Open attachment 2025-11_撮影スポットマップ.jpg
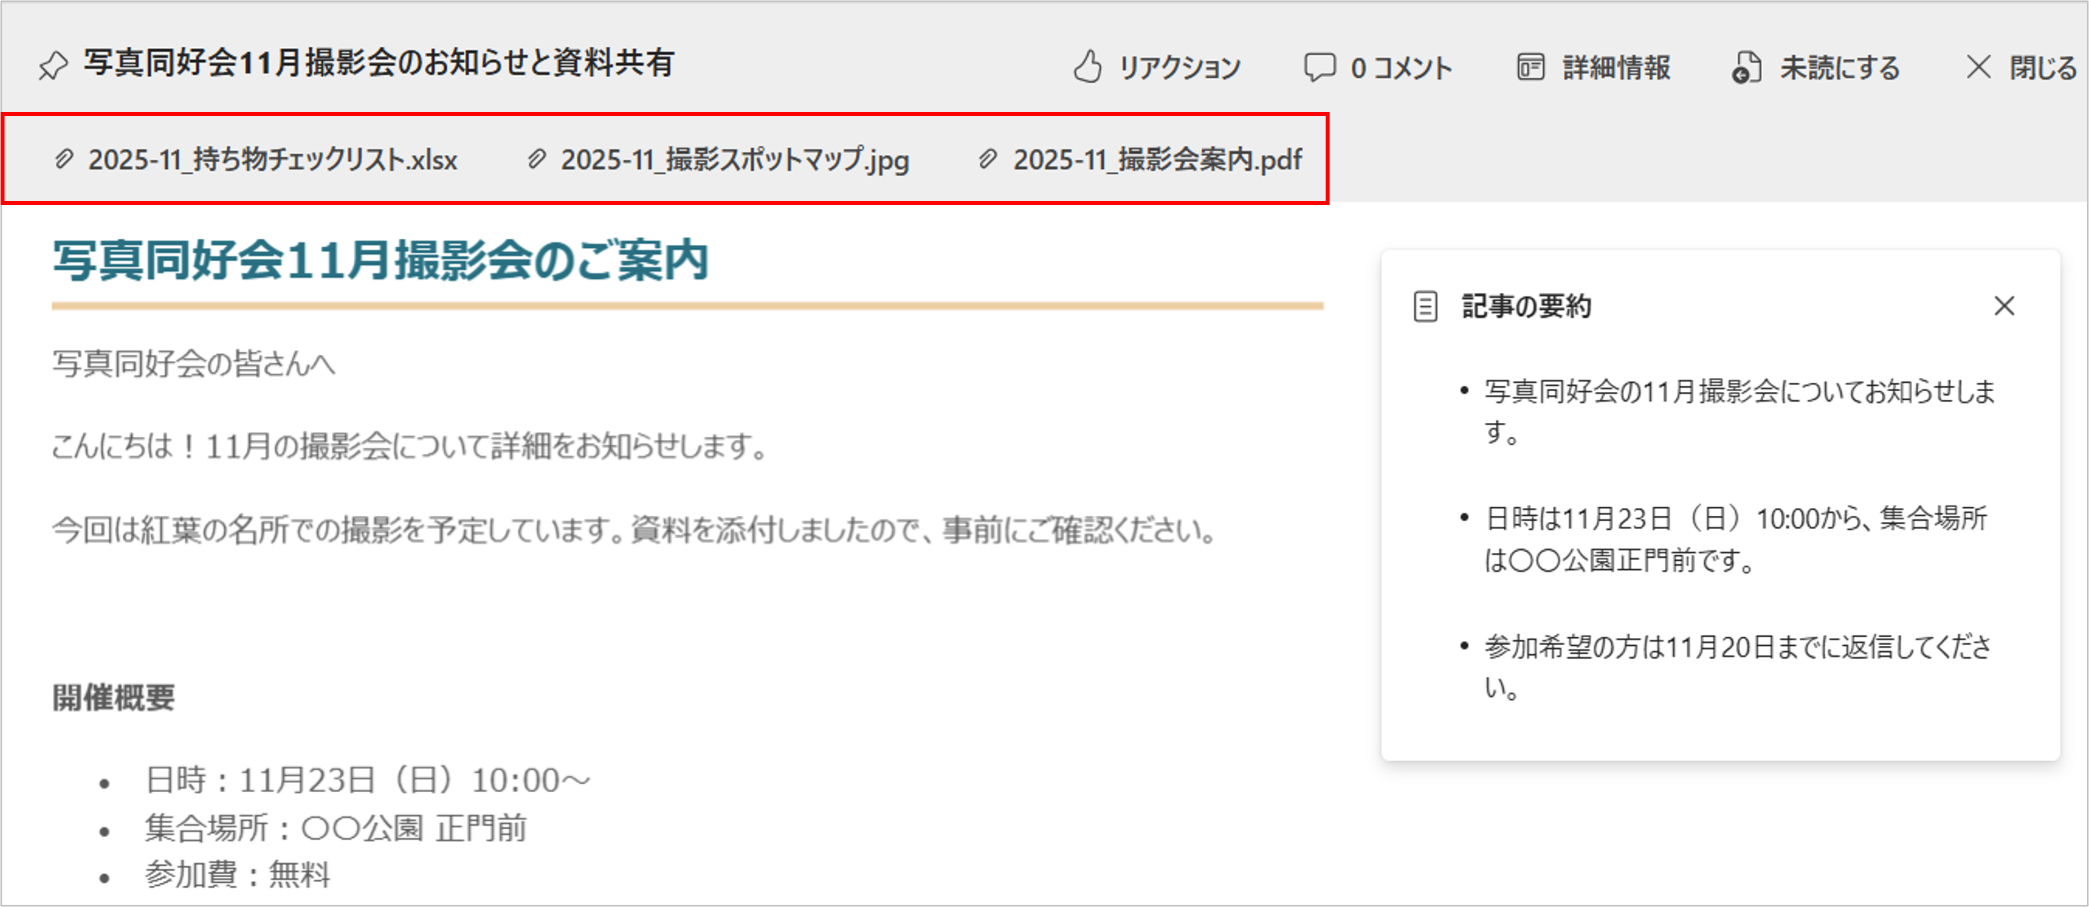2089x907 pixels. (x=735, y=160)
